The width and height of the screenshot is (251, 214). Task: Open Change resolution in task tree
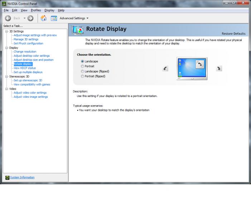click(x=25, y=52)
